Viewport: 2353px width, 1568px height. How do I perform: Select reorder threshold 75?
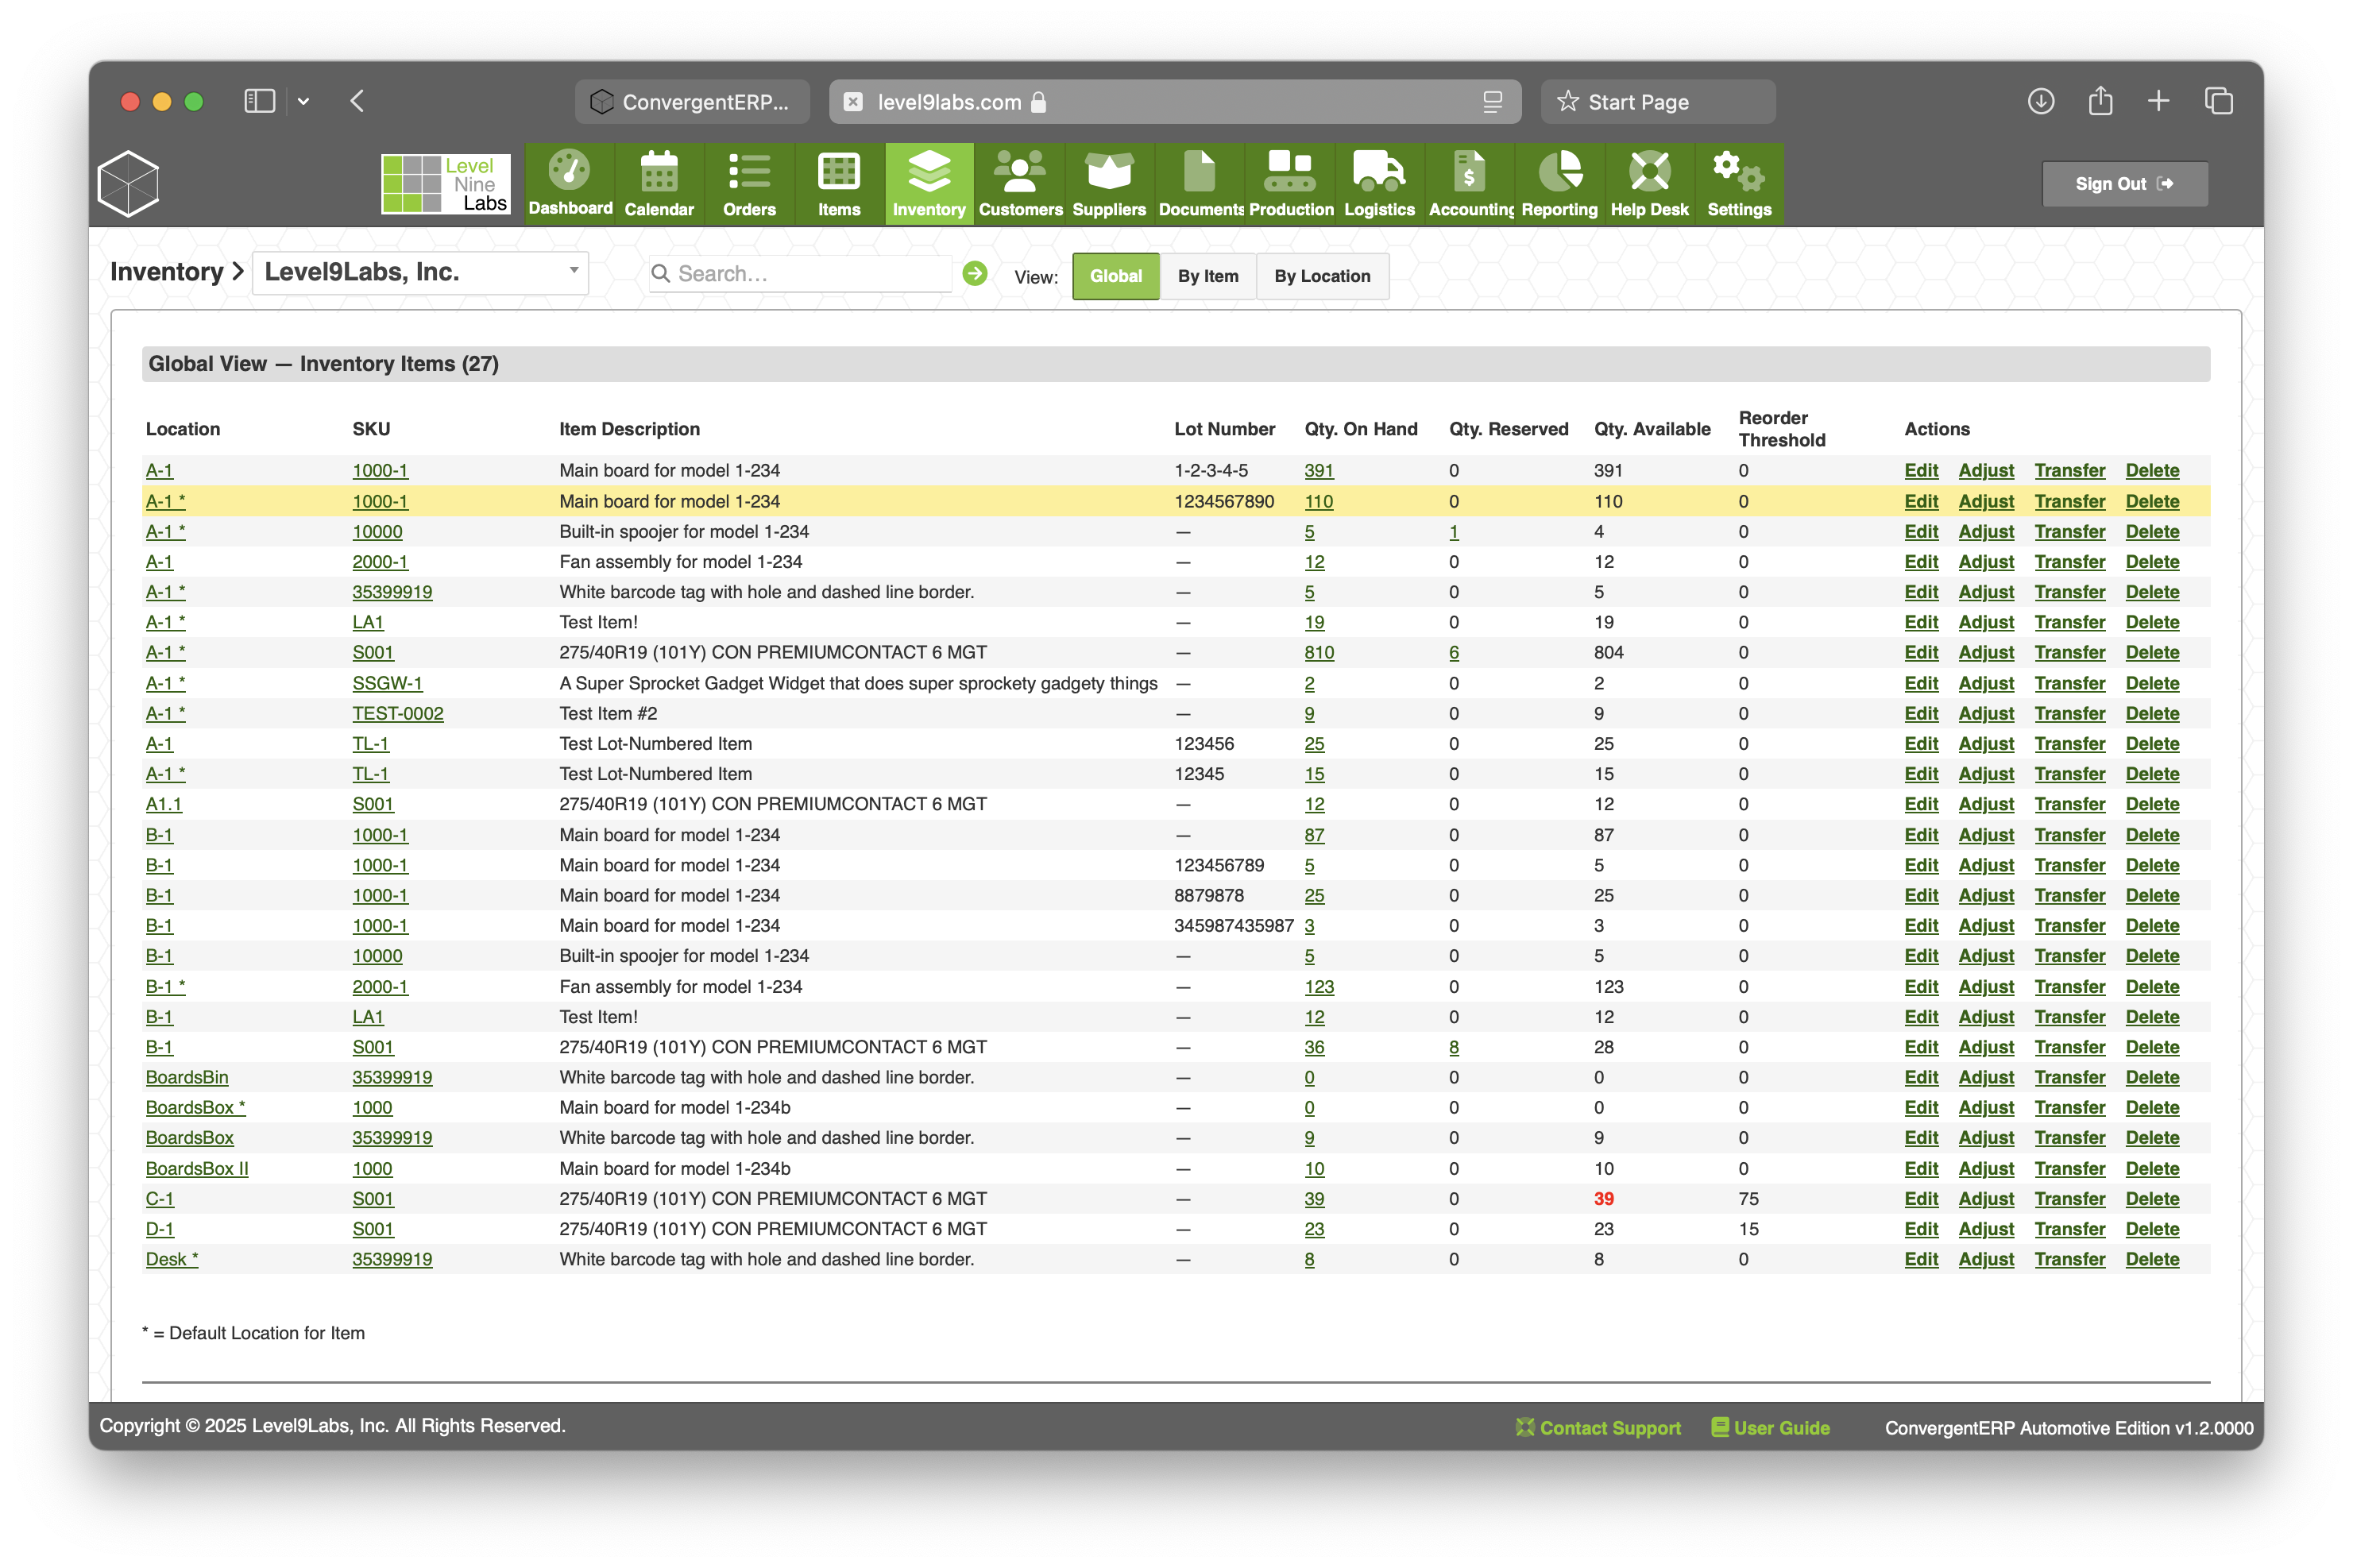pyautogui.click(x=1748, y=1198)
